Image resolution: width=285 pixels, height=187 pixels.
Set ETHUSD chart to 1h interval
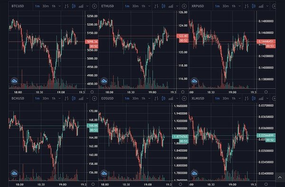143,6
